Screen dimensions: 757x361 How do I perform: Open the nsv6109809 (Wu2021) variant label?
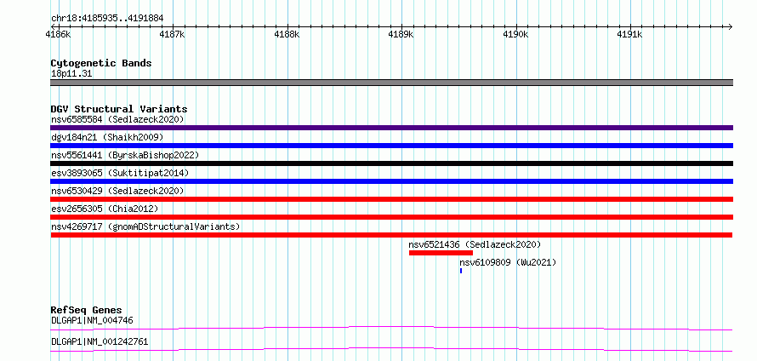coord(508,262)
